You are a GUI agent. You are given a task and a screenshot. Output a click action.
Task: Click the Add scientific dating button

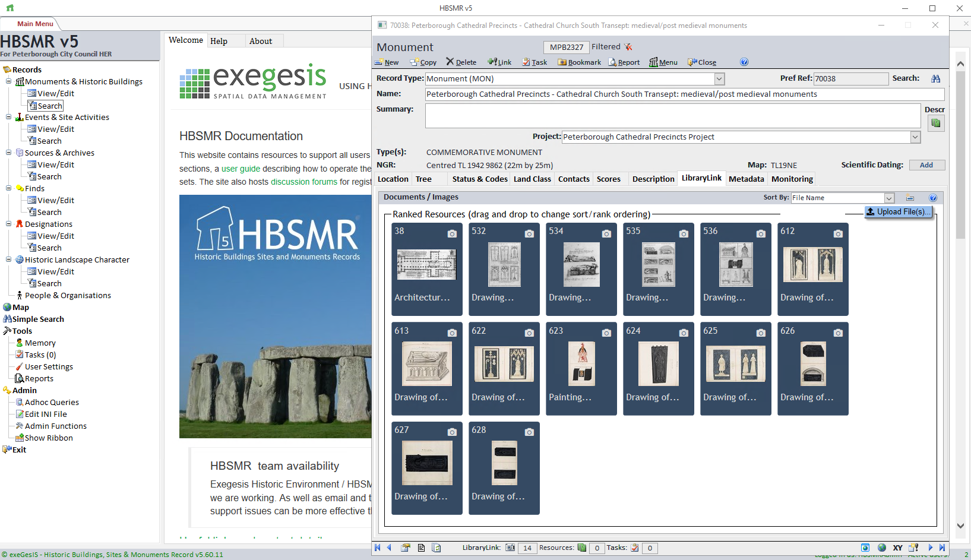(926, 165)
